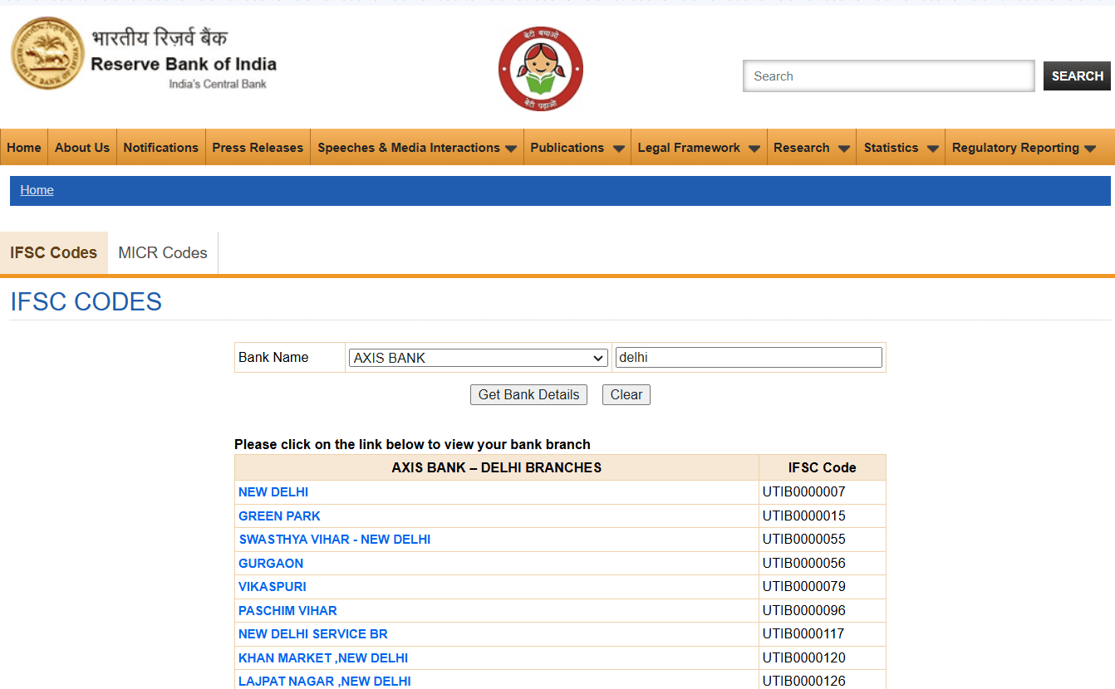Open the NEW DELHI branch link for UTIB0000007
Screen dimensions: 1115x689
[x=273, y=491]
